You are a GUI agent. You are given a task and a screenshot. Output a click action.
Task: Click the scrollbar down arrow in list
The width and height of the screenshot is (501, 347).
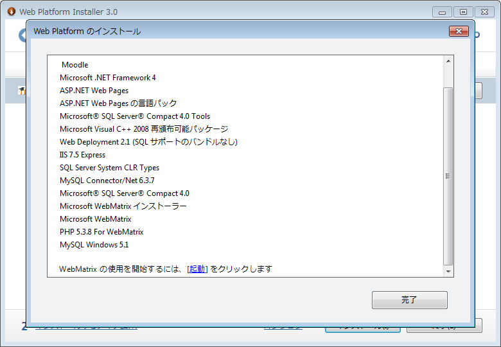click(448, 271)
